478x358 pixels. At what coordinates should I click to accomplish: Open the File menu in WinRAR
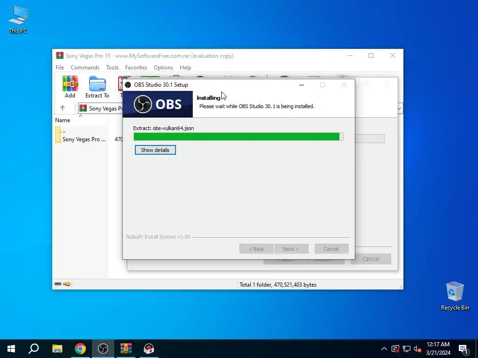coord(60,68)
